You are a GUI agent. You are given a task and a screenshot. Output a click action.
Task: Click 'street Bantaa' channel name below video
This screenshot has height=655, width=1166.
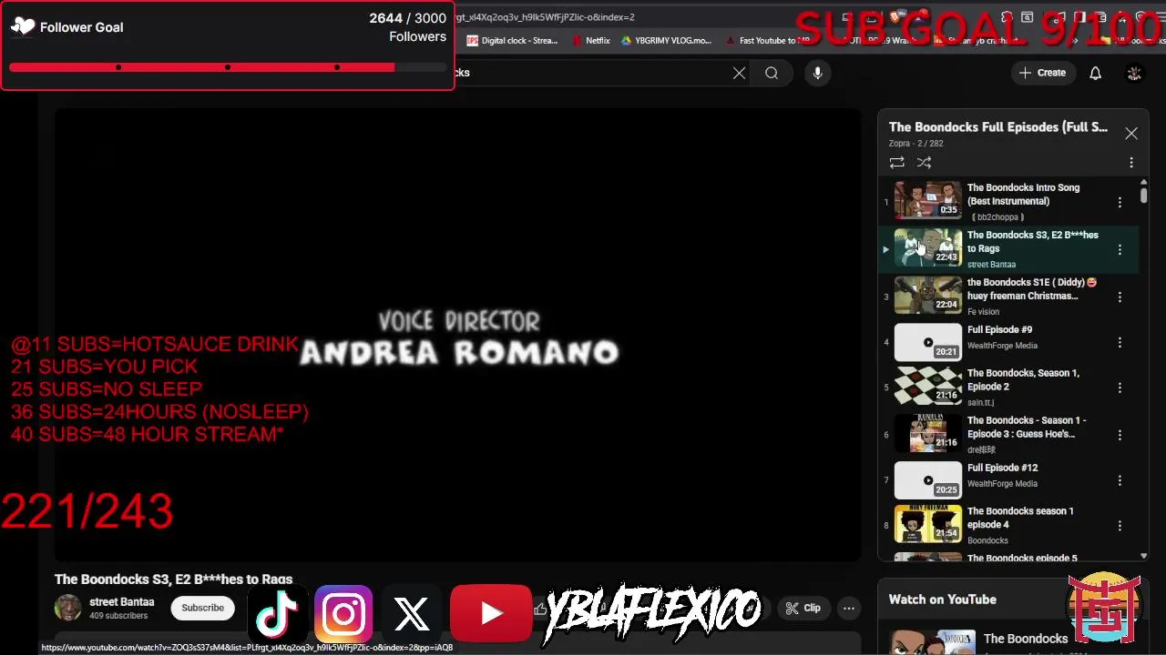[122, 602]
